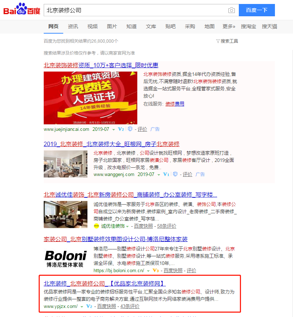Click the https://bj.boloni.com.cn/ URL
This screenshot has height=317, width=293.
click(x=119, y=270)
